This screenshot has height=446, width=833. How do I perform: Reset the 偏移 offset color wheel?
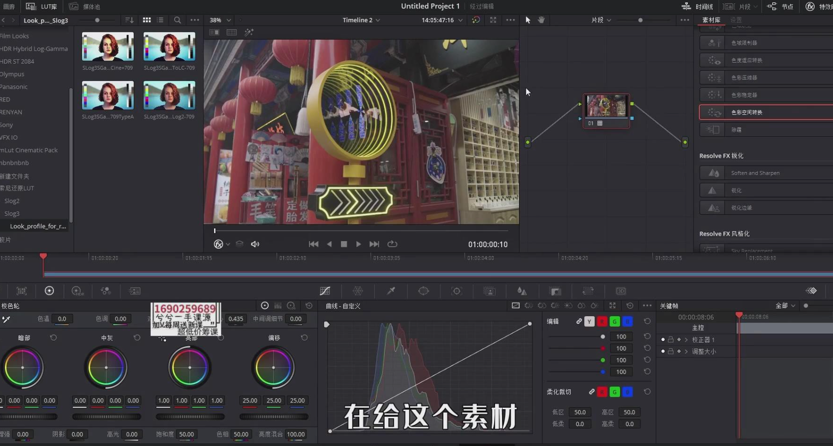pos(304,338)
